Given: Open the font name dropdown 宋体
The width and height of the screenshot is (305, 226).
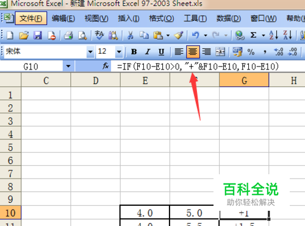Looking at the screenshot, I should 90,52.
